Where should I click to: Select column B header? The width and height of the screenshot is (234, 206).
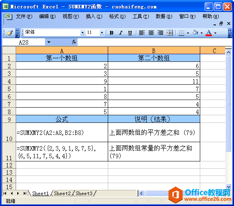(x=154, y=51)
